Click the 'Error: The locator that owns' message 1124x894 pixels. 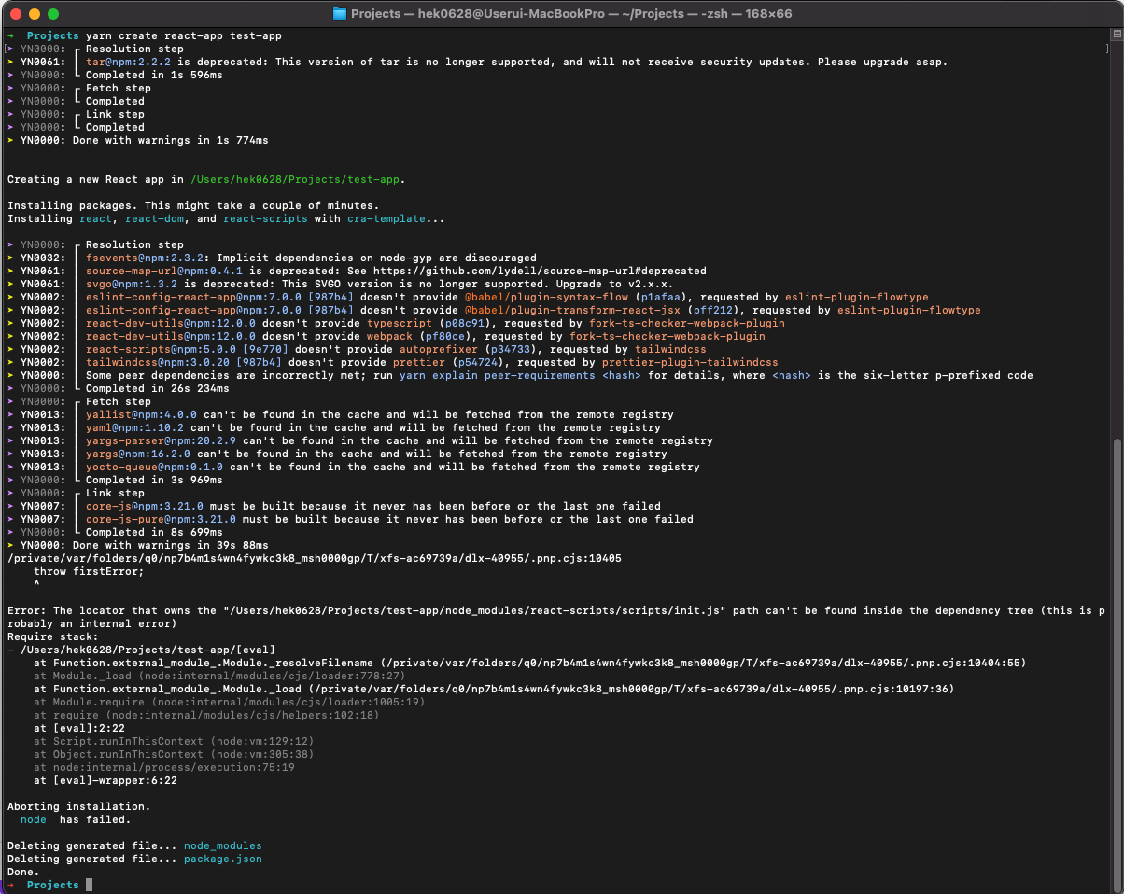coord(556,617)
